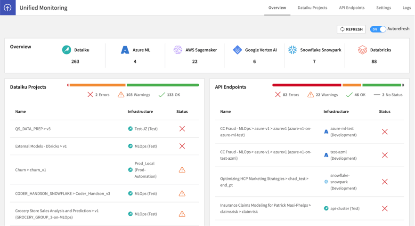The height and width of the screenshot is (226, 415).
Task: Click the Azure ML logo icon in Overview
Action: coord(125,50)
